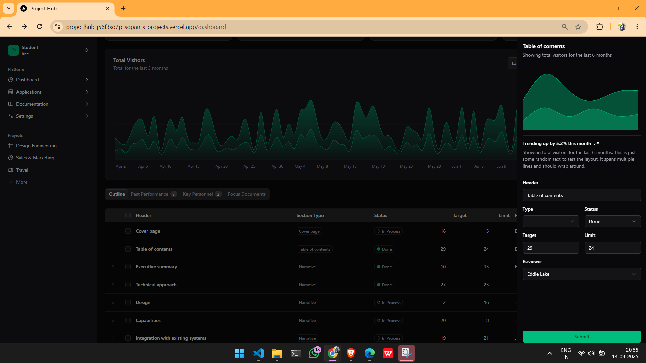Screen dimensions: 646x363
Task: Open the Windows Start menu
Action: 240,353
